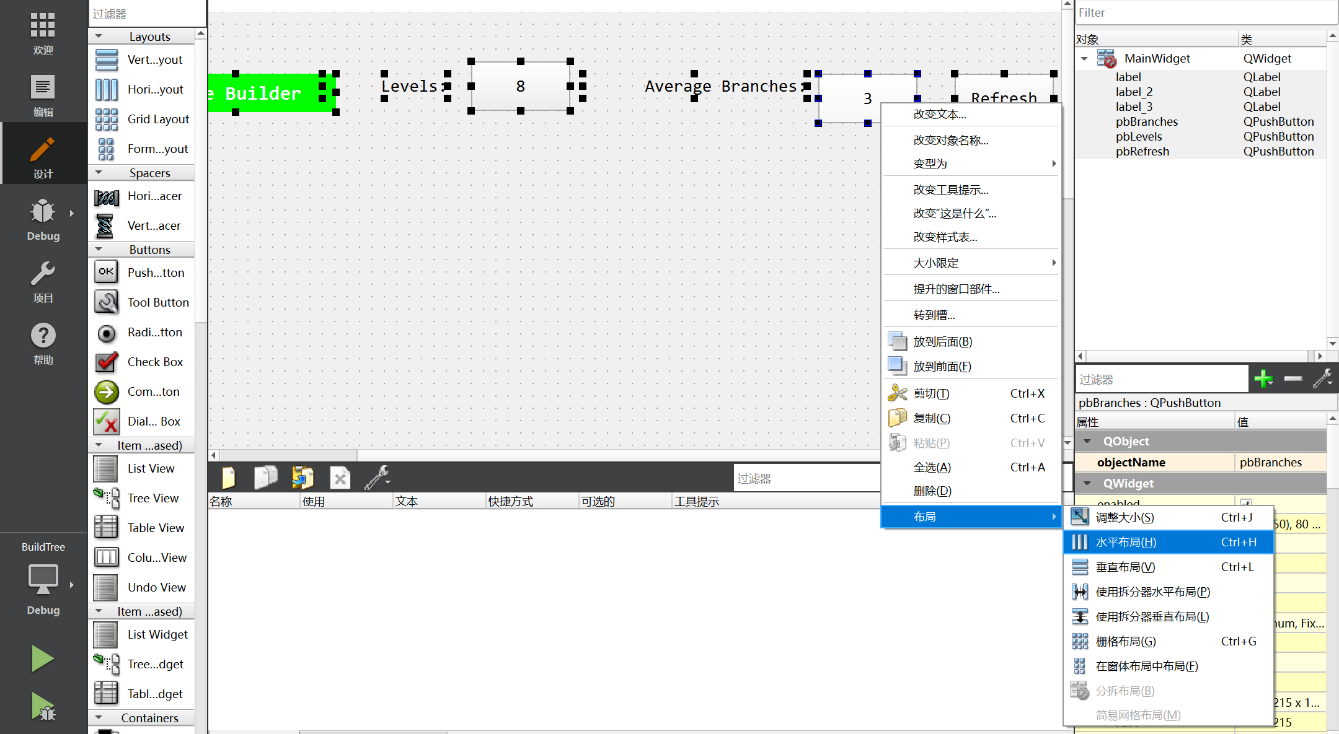Open the 变型为 submenu

971,164
